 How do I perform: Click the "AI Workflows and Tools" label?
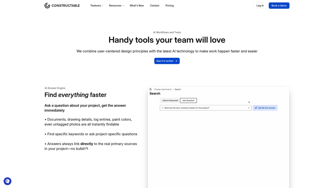click(167, 32)
